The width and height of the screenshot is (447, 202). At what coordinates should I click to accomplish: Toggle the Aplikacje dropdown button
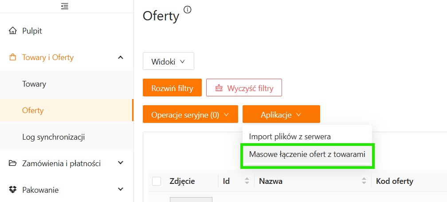(281, 114)
